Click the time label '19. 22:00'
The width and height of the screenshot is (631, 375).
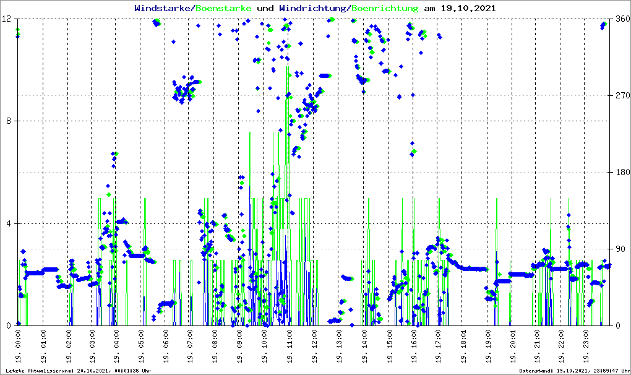click(x=561, y=347)
